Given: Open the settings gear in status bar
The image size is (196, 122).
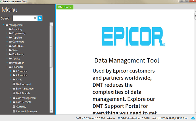Looking at the screenshot, I should click(x=193, y=118).
